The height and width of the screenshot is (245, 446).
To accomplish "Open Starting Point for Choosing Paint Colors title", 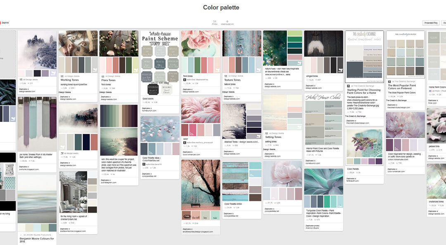I will coord(363,91).
